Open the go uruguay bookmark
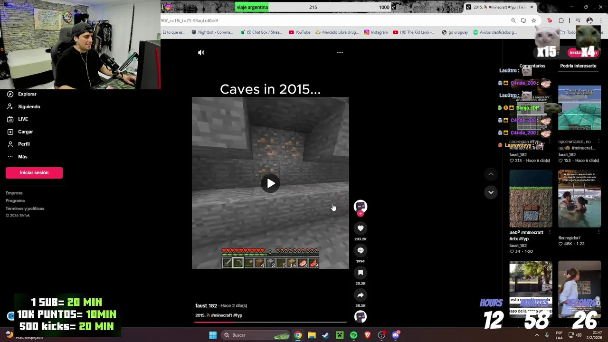Viewport: 608px width, 342px height. 455,32
